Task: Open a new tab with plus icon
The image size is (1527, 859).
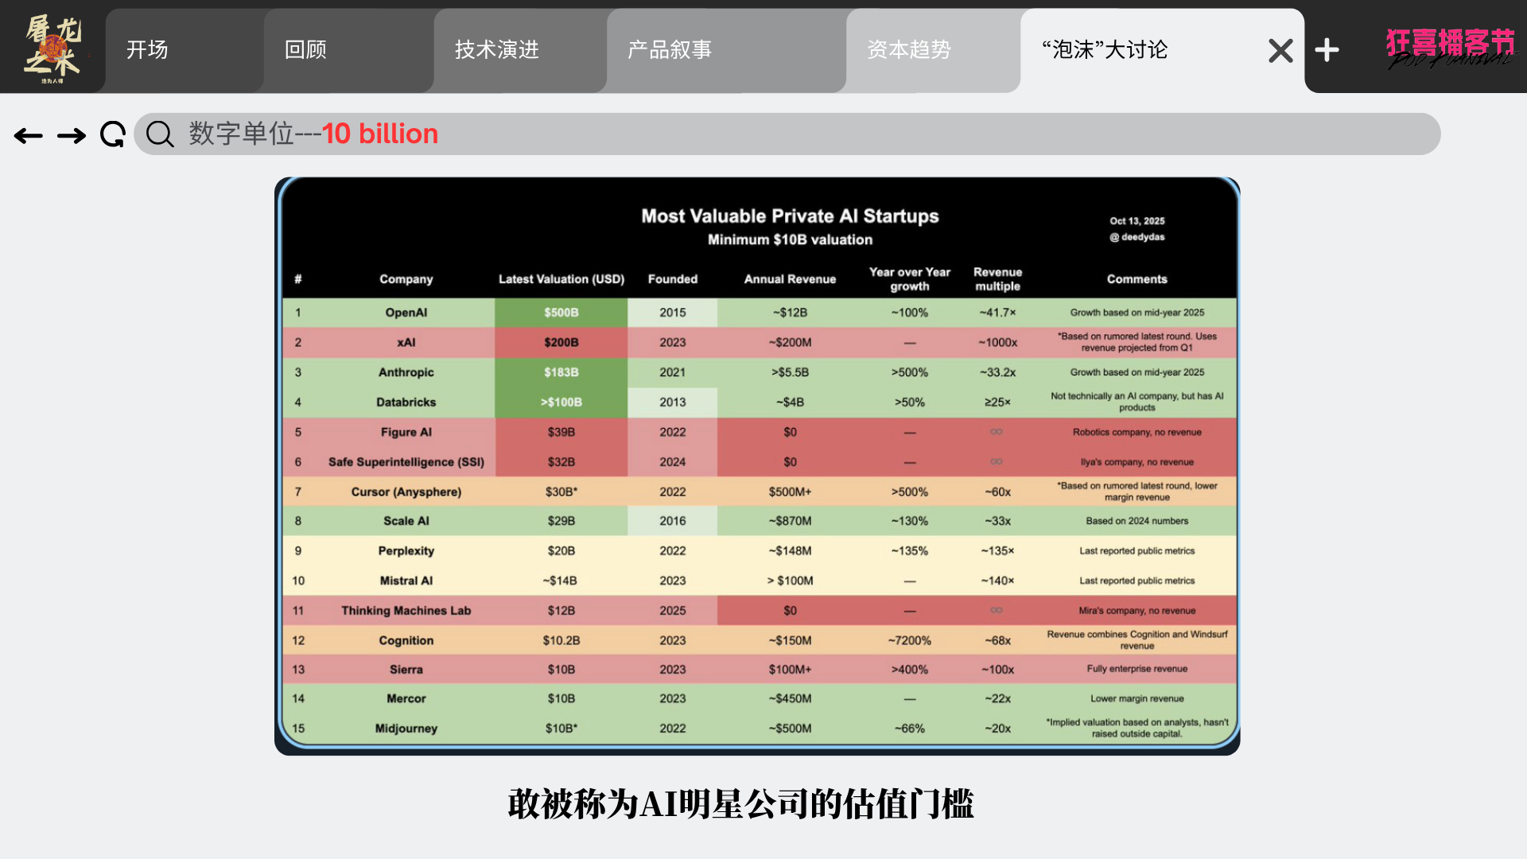Action: (x=1327, y=50)
